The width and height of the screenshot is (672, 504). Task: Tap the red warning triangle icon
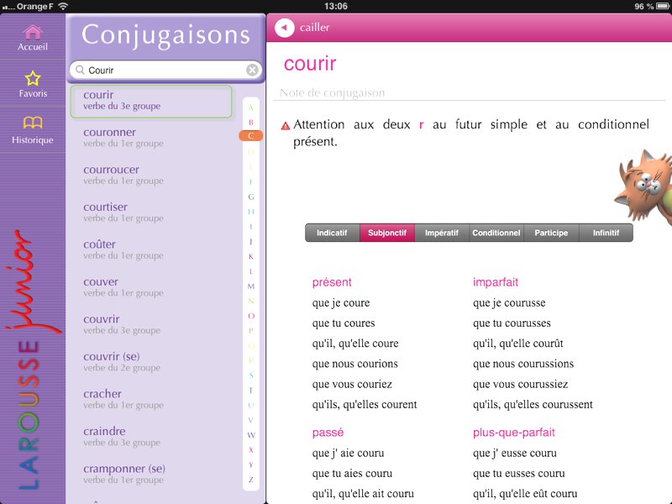point(286,126)
